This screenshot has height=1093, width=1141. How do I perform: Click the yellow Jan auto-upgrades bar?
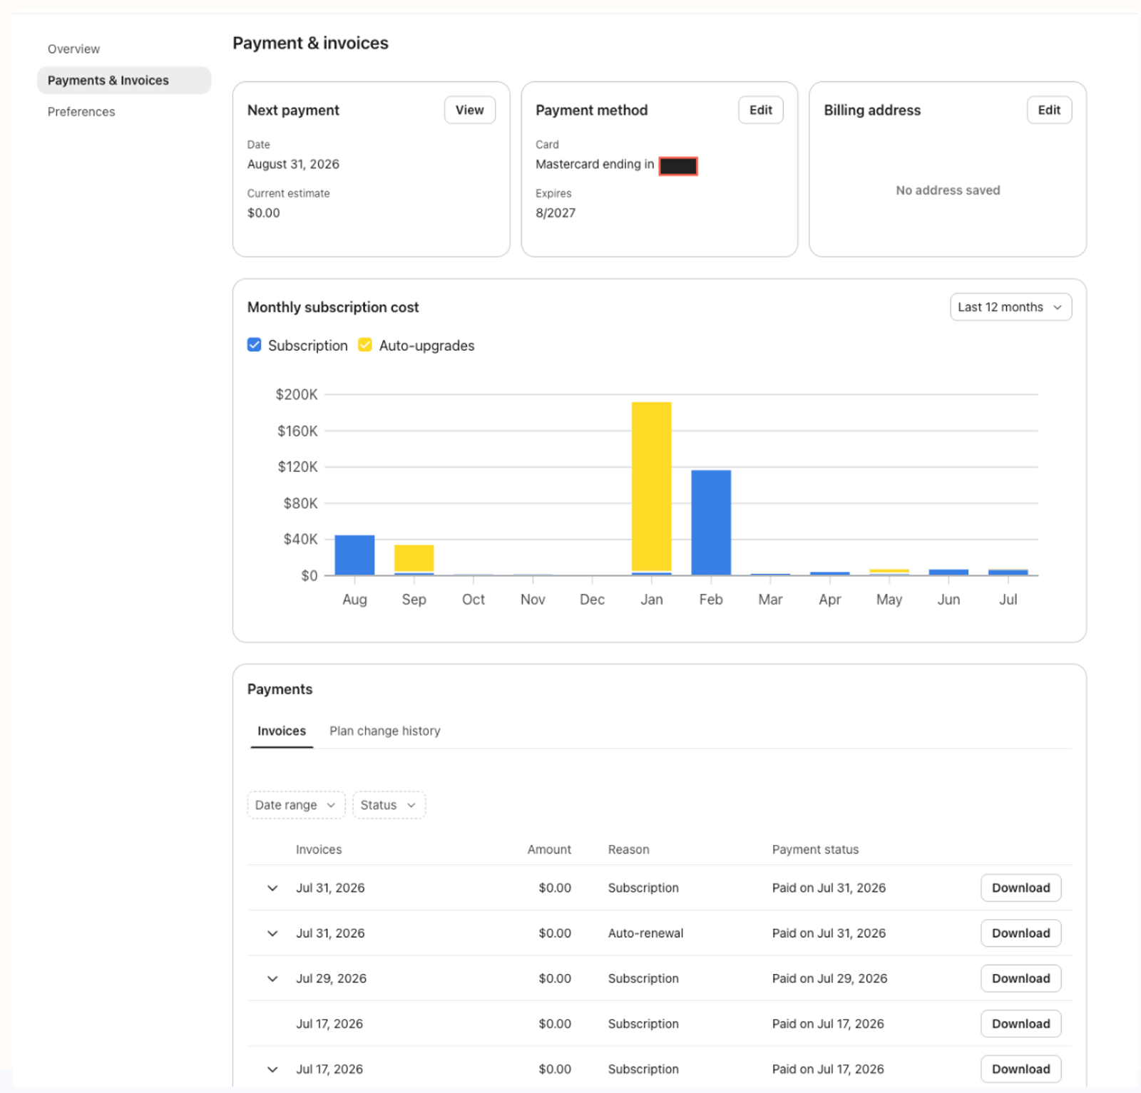coord(651,487)
